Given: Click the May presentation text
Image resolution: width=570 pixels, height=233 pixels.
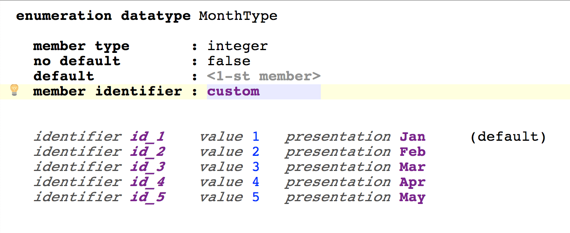Looking at the screenshot, I should point(412,198).
